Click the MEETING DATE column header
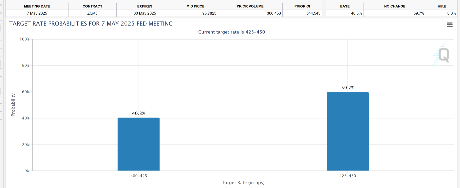This screenshot has width=460, height=188. (37, 6)
